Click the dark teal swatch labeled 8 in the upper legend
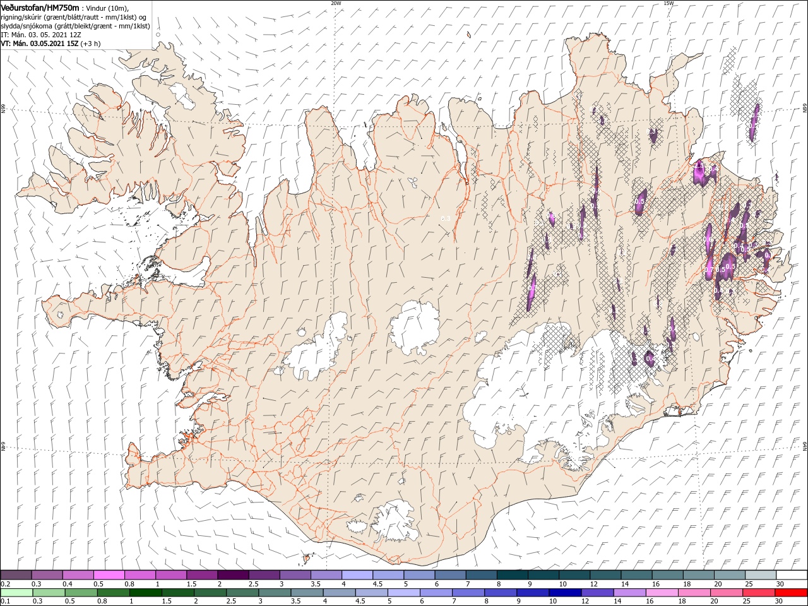Viewport: 808px width, 606px height. click(x=512, y=575)
